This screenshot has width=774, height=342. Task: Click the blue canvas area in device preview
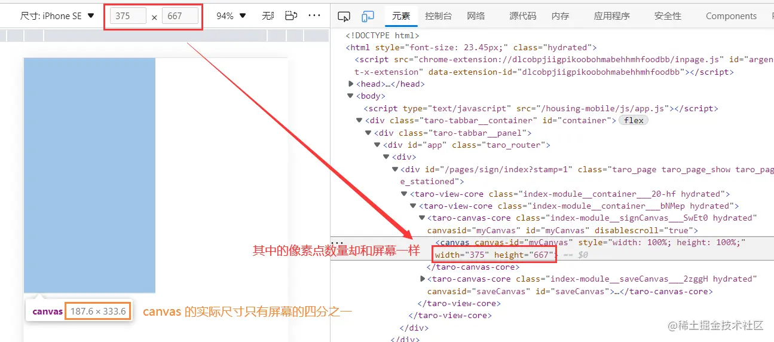(90, 175)
